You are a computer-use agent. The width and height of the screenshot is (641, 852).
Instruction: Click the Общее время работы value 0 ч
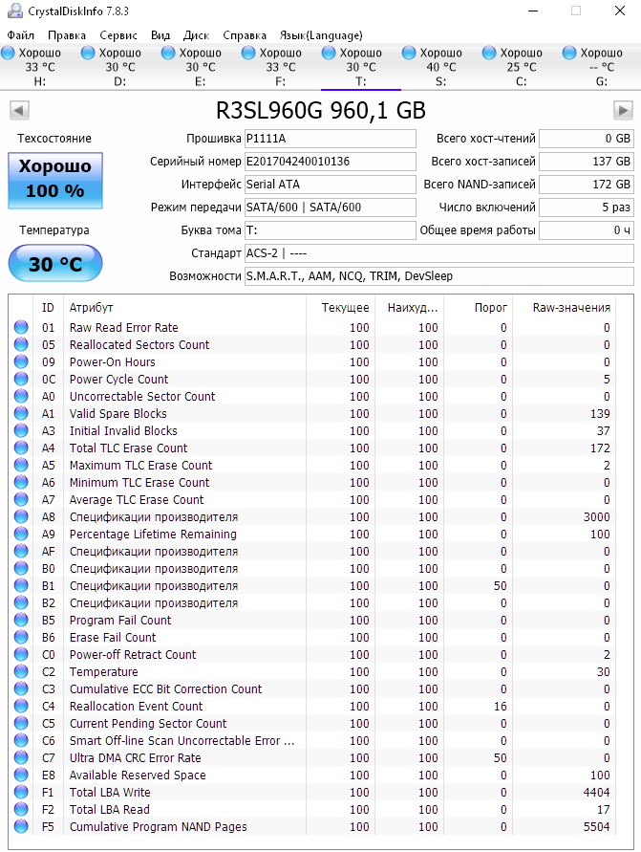pyautogui.click(x=587, y=230)
